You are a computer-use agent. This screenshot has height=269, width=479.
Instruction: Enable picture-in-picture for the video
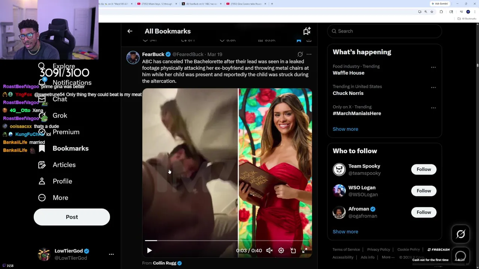pyautogui.click(x=293, y=251)
